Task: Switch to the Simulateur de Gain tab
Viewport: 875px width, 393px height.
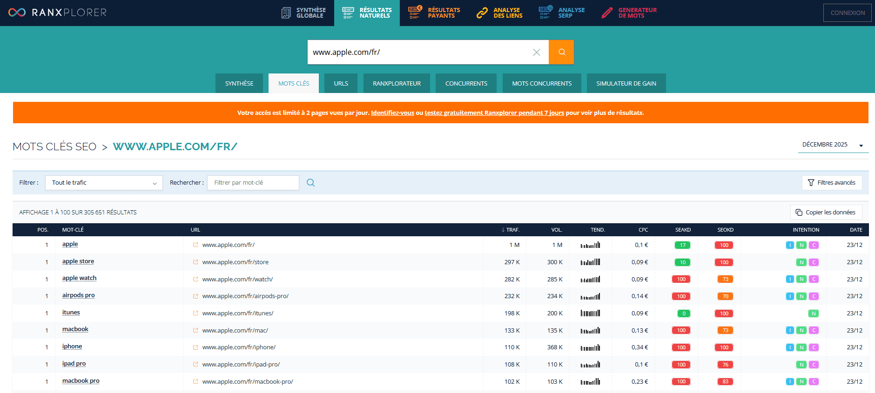Action: click(626, 84)
